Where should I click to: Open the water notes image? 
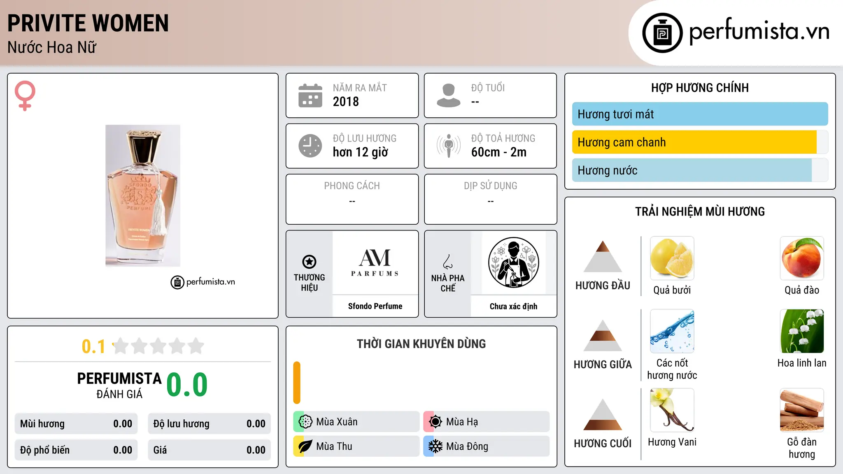tap(672, 331)
